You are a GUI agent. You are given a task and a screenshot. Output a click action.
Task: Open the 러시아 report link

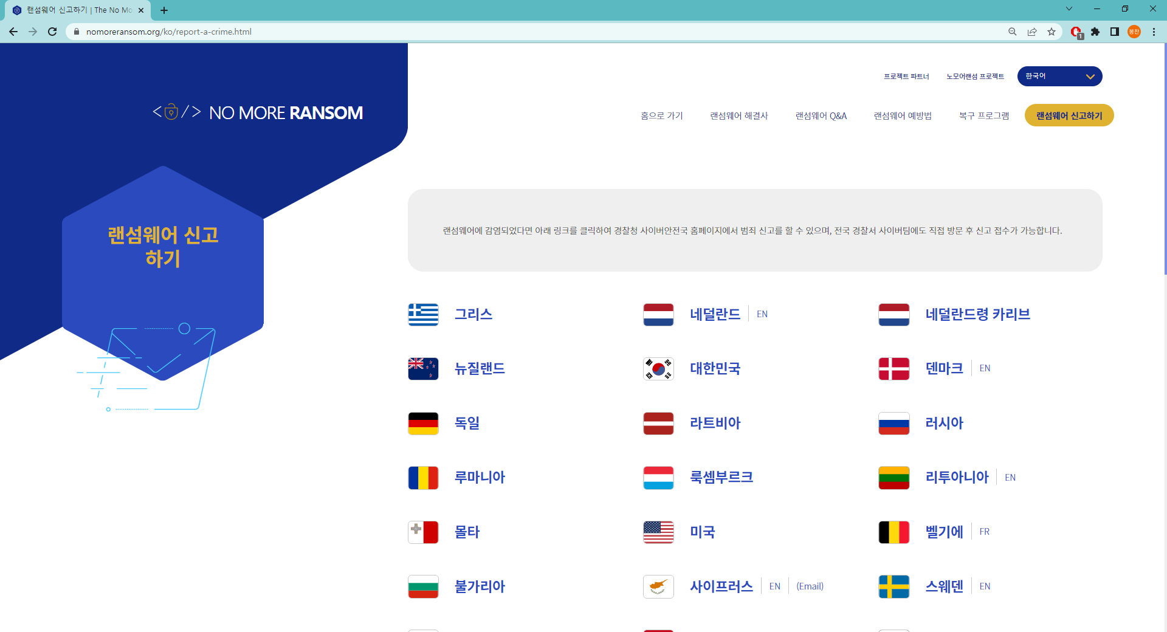pos(944,423)
